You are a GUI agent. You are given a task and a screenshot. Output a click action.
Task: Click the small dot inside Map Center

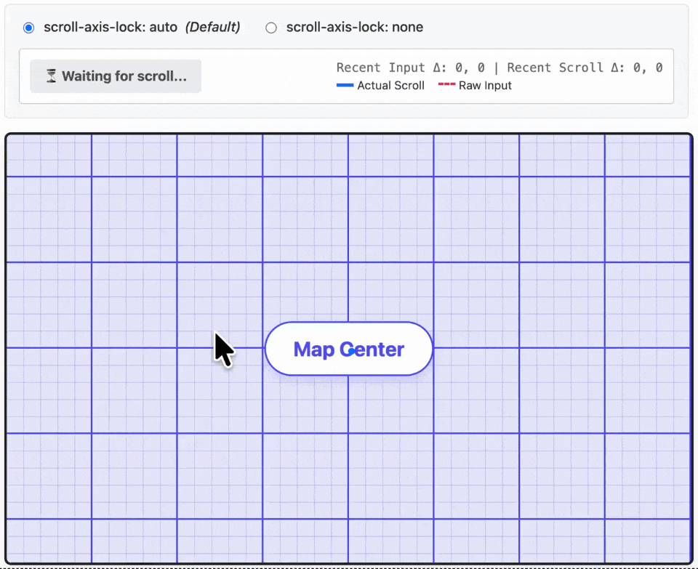coord(352,352)
